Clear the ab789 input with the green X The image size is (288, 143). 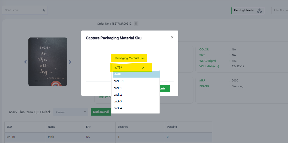point(143,68)
